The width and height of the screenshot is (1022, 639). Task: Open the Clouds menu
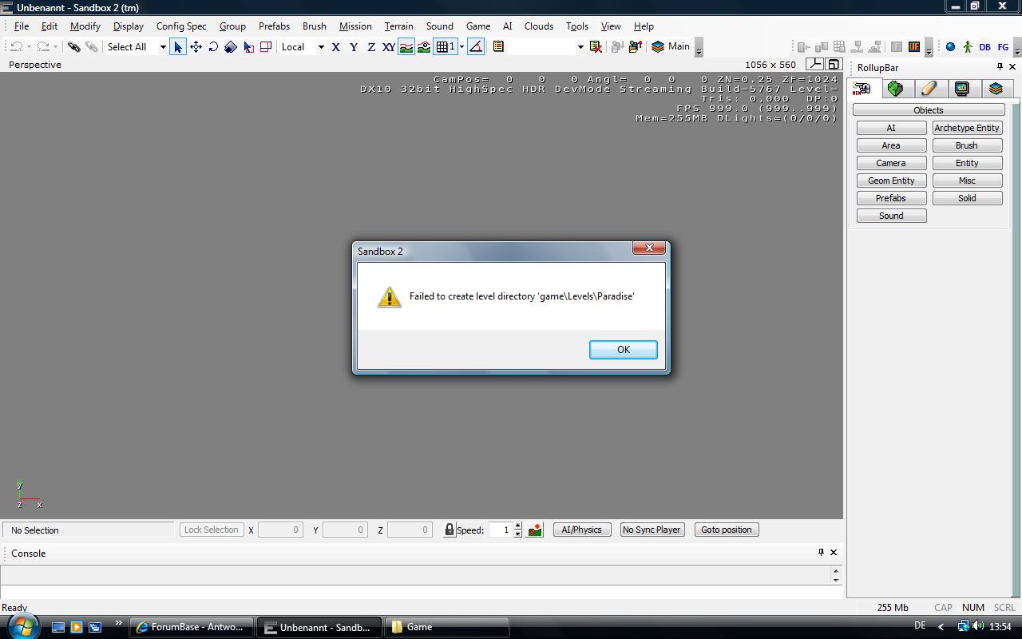[539, 26]
